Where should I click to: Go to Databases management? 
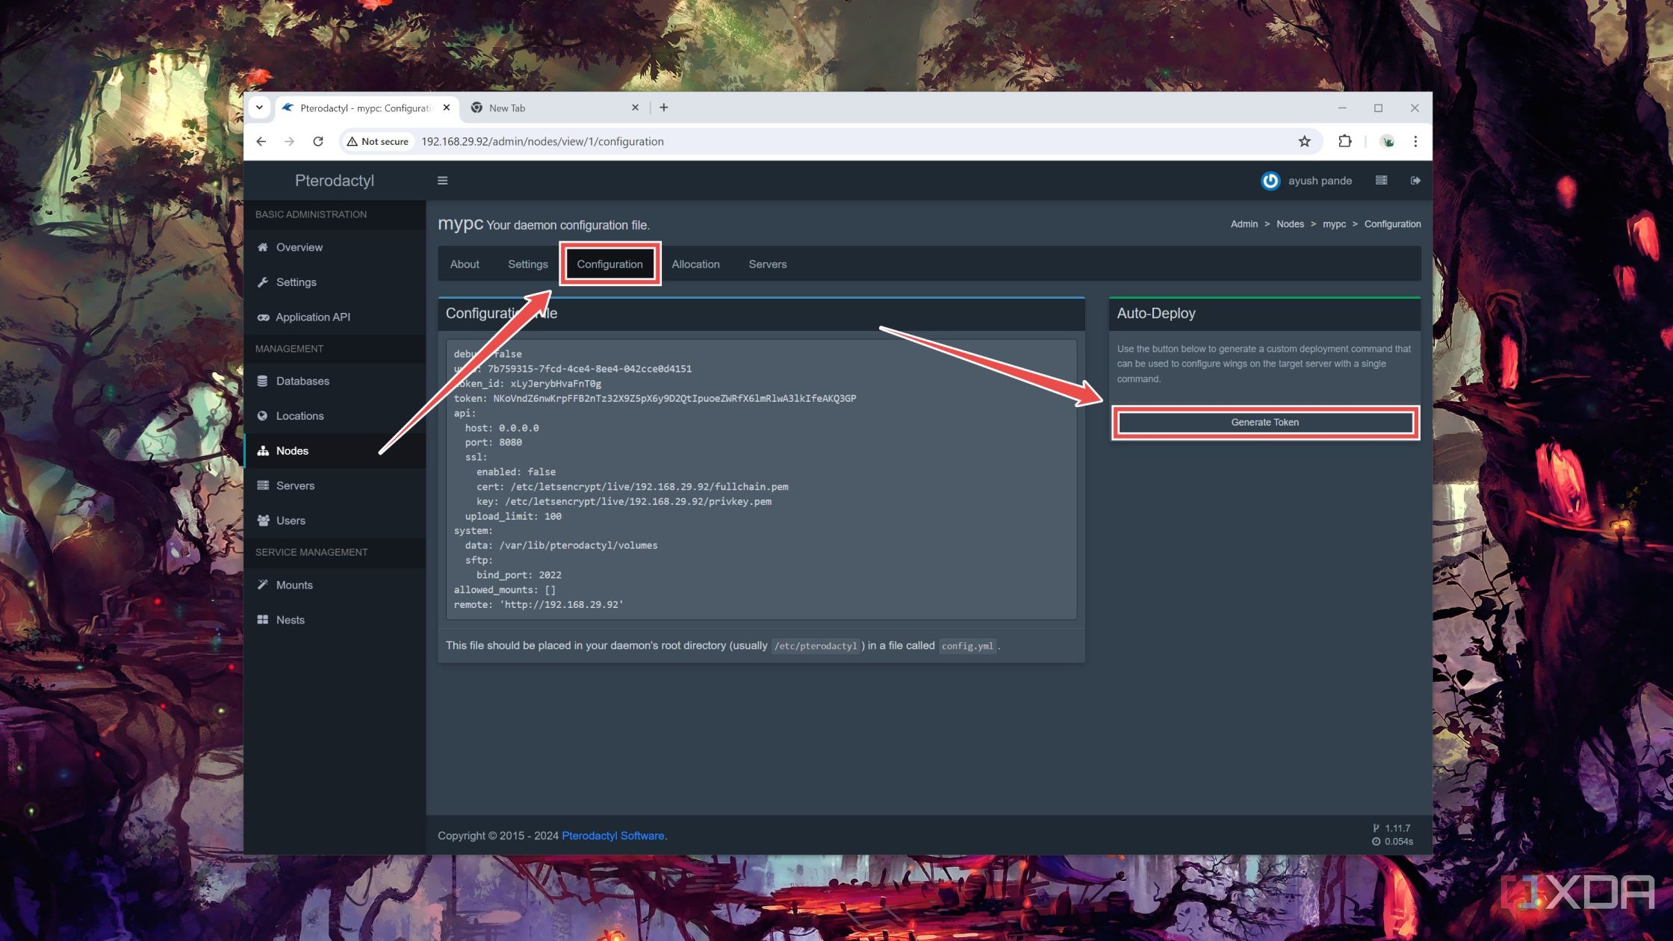302,381
